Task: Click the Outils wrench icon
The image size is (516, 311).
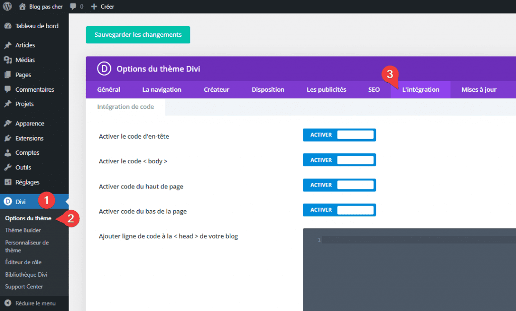Action: point(8,167)
